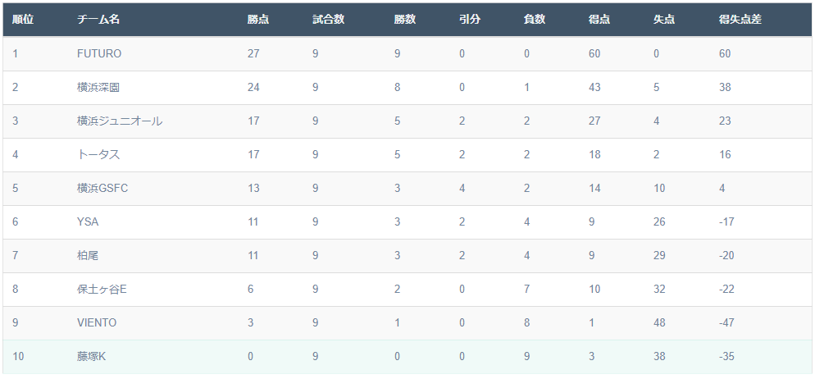815x379 pixels.
Task: Select the 得点 column header
Action: click(599, 19)
